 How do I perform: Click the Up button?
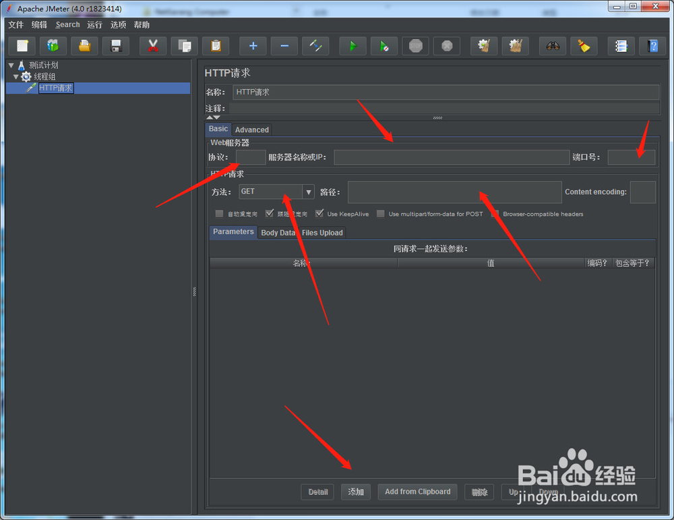click(x=514, y=492)
